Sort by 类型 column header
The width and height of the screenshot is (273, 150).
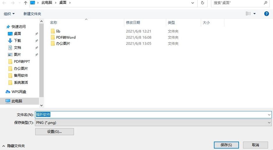[x=171, y=22]
